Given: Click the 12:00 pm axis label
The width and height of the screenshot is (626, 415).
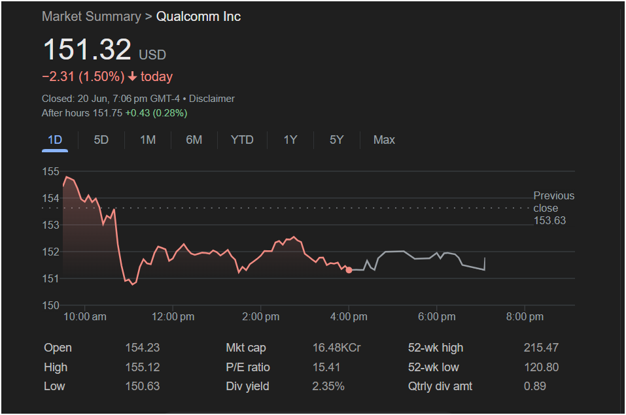Looking at the screenshot, I should coord(173,317).
